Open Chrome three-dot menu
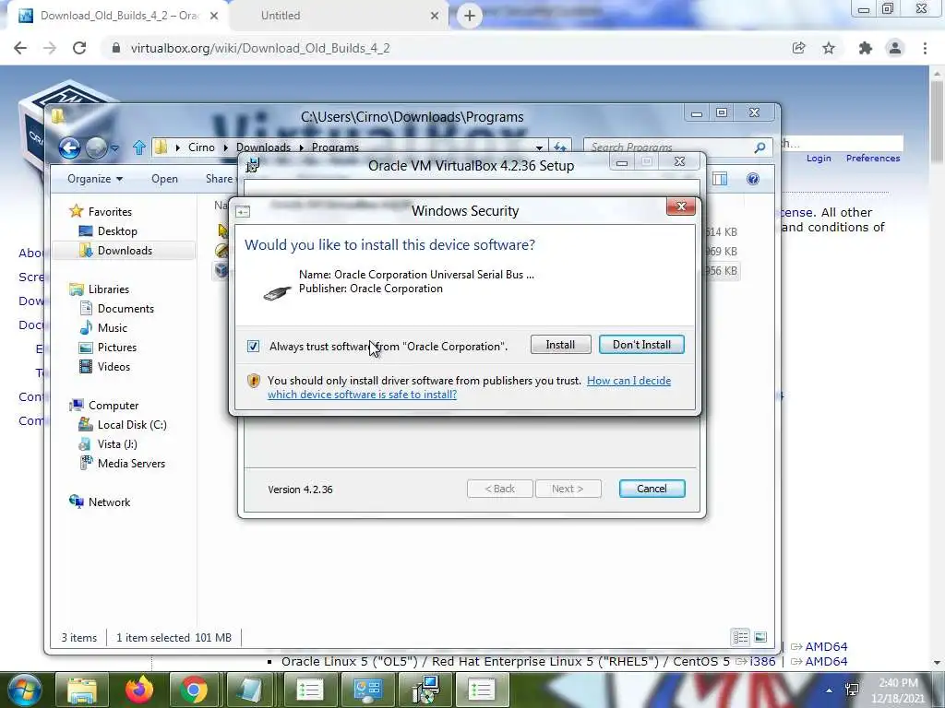Screen dimensions: 945x708 point(925,48)
